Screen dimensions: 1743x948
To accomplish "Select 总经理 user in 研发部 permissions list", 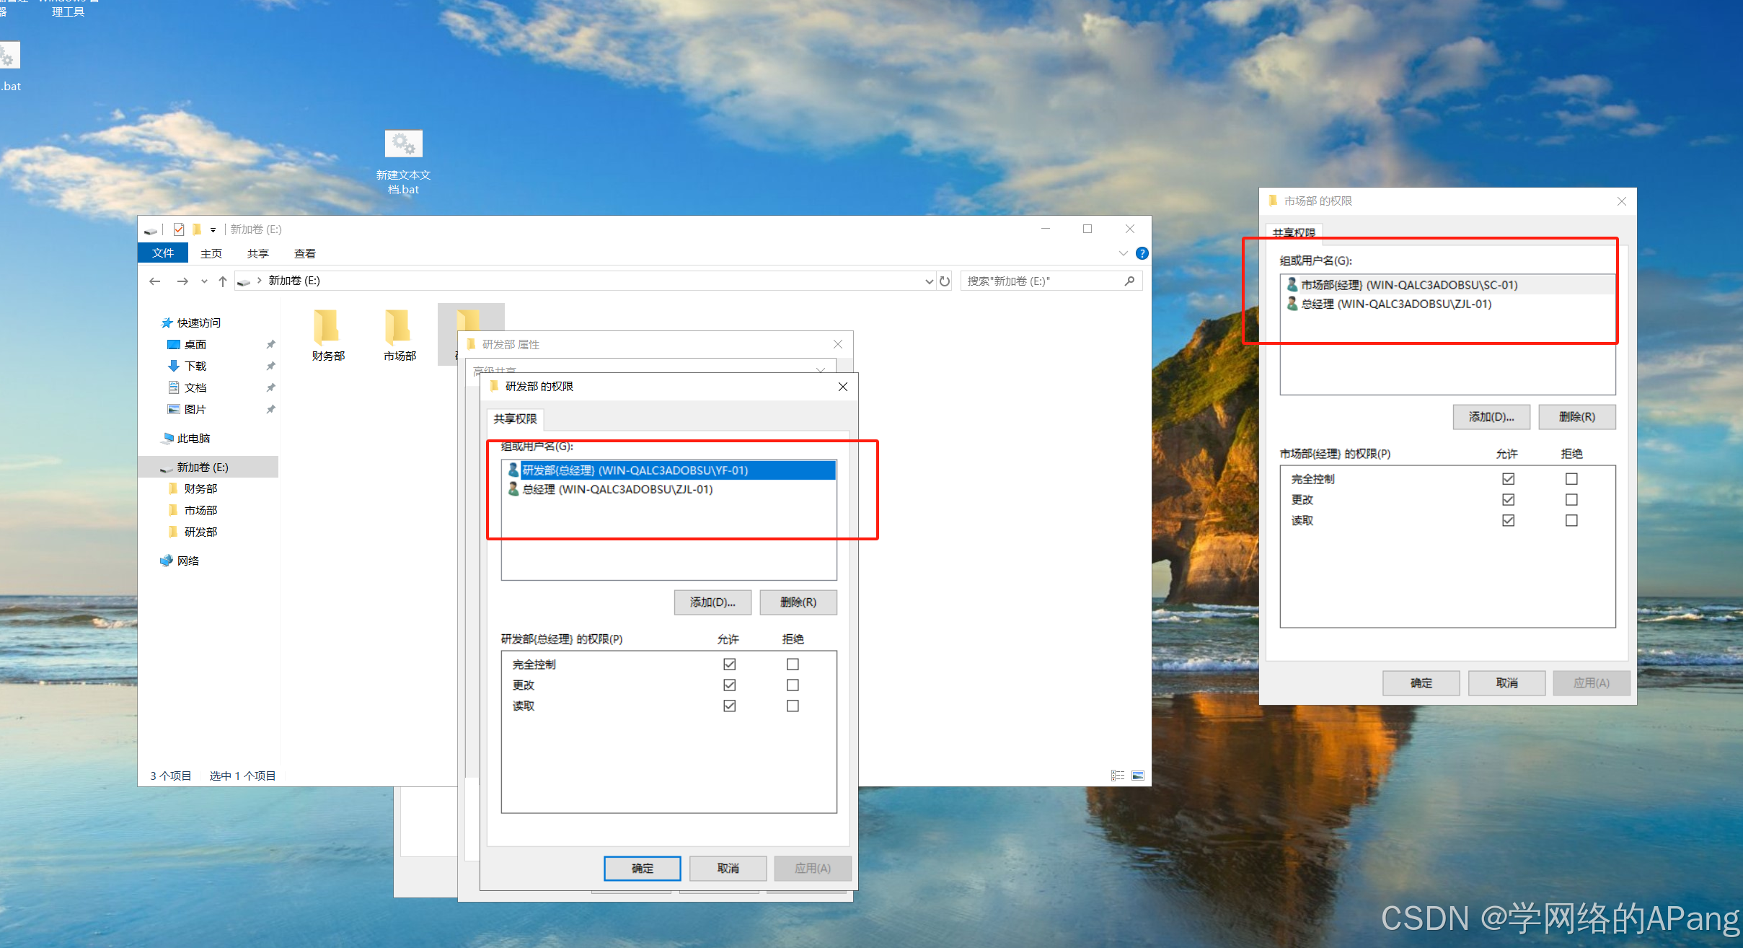I will 617,489.
